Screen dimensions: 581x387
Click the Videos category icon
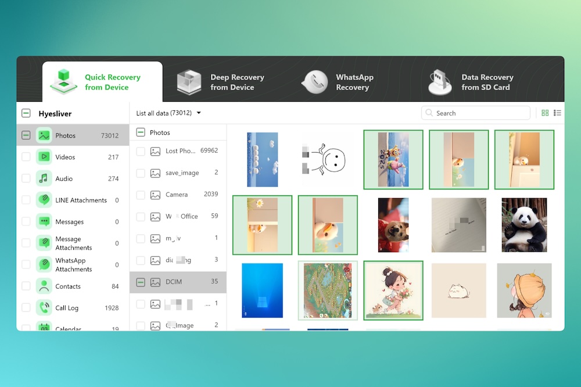coord(44,157)
